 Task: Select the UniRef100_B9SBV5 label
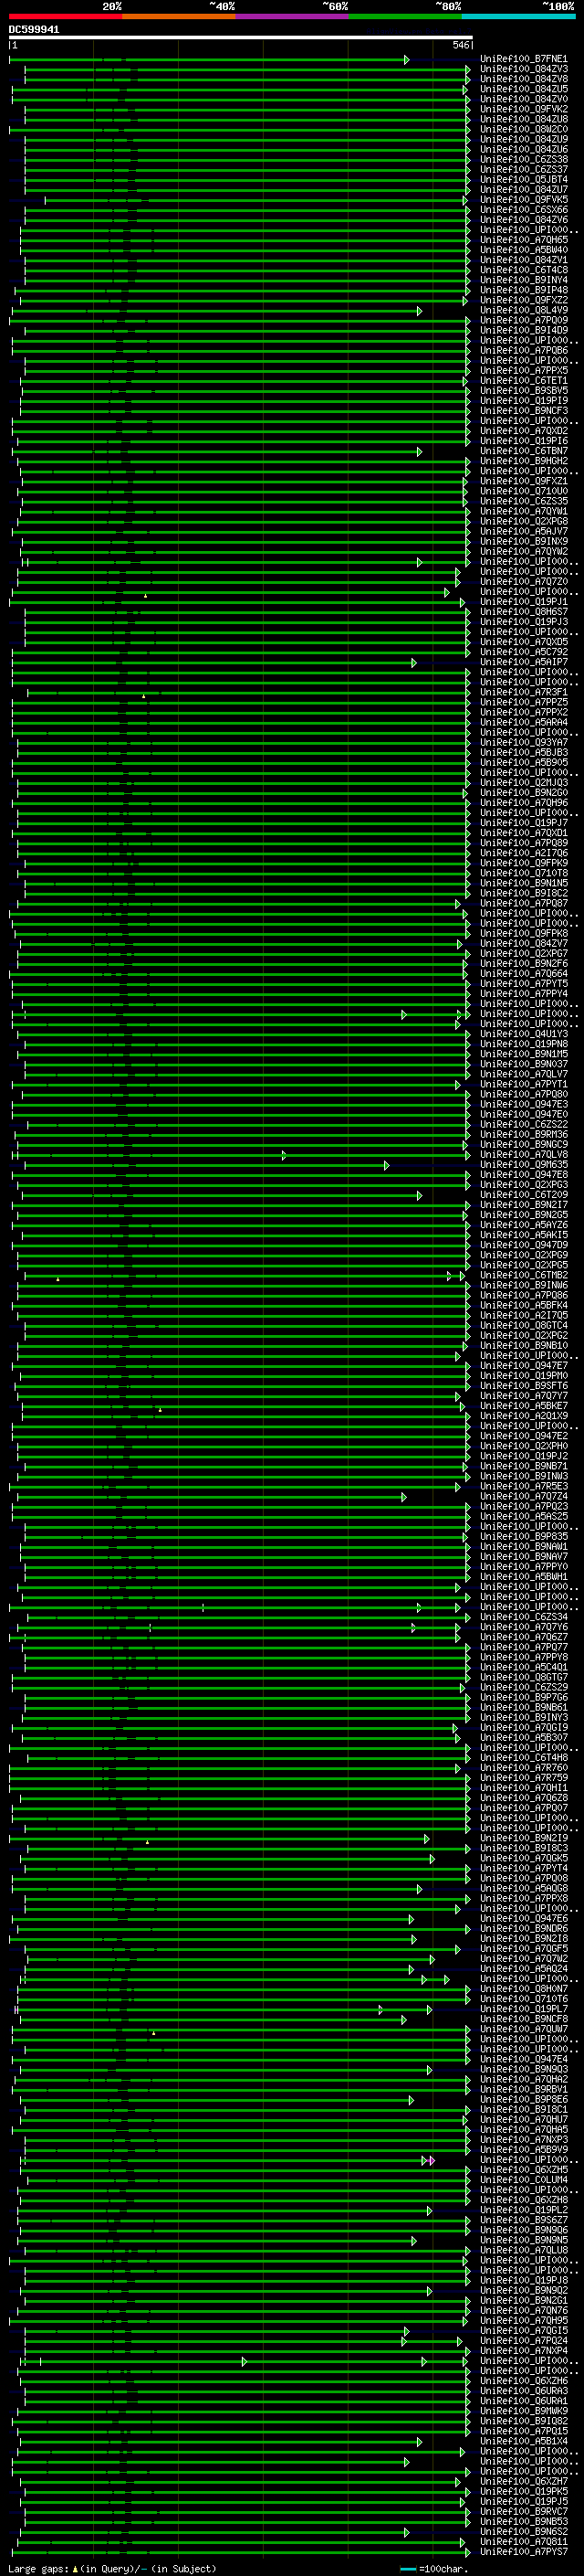524,391
